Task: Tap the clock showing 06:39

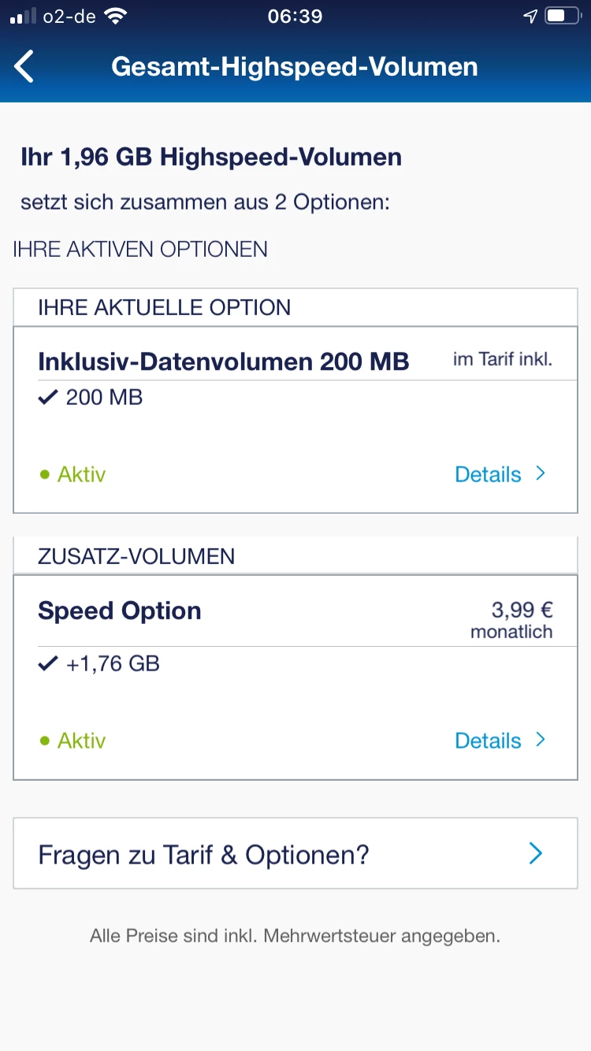Action: point(295,17)
